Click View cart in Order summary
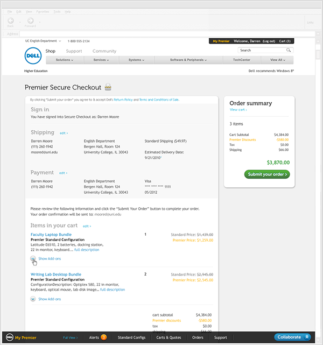The height and width of the screenshot is (345, 323). pos(238,110)
